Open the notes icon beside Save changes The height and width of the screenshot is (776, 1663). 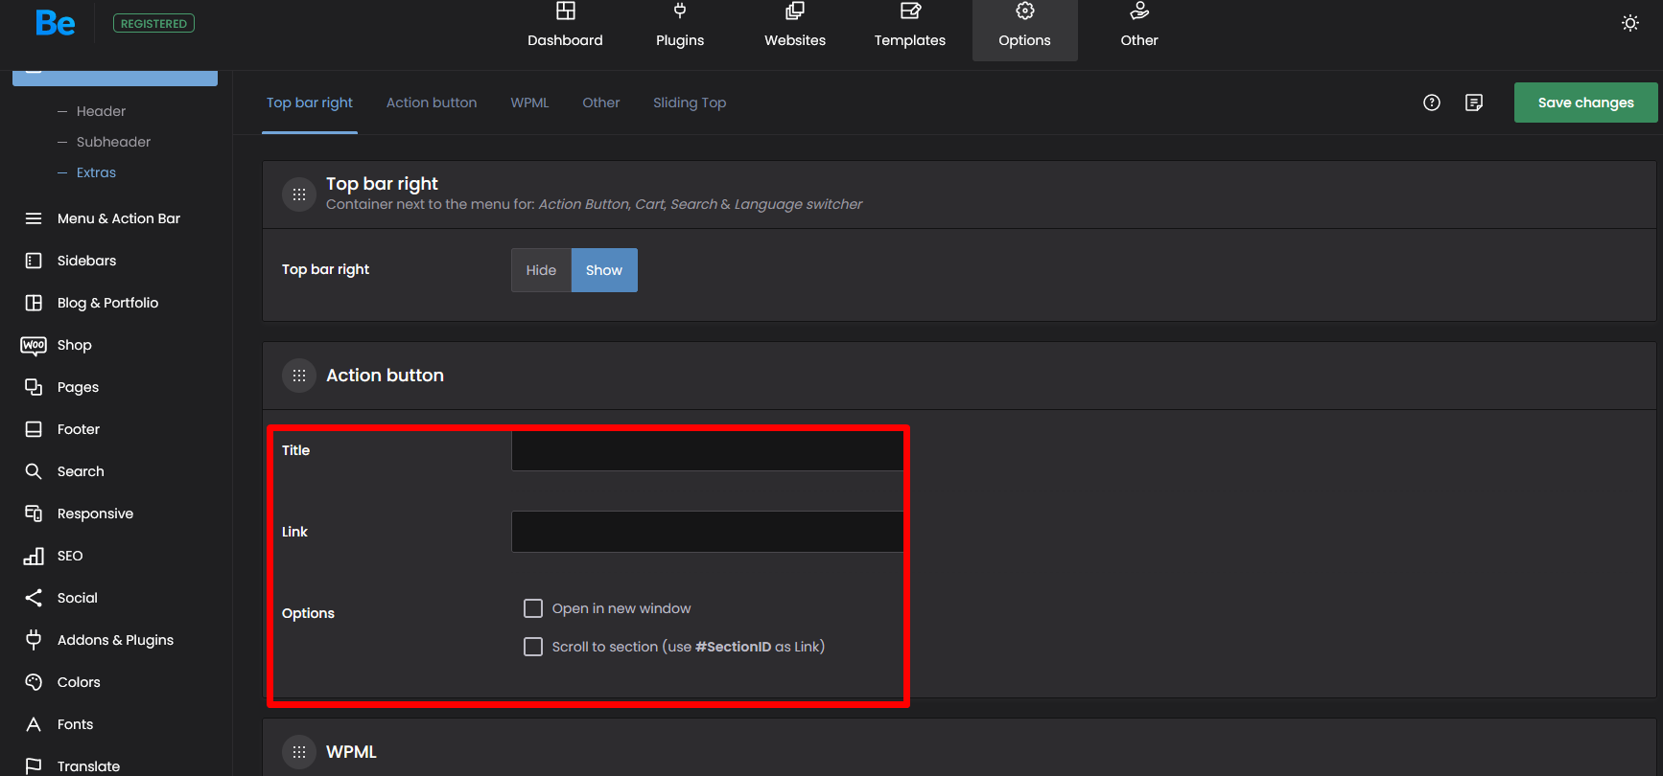[1474, 103]
